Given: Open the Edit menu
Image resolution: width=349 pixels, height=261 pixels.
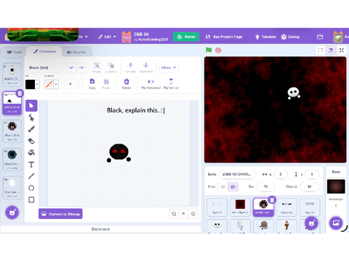Looking at the screenshot, I should pyautogui.click(x=107, y=37).
